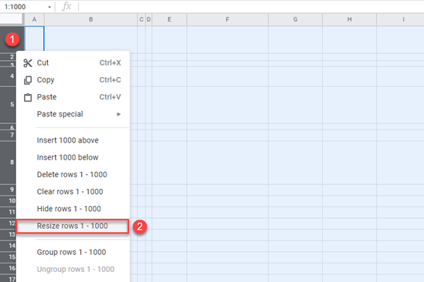
Task: Select column G header
Action: pos(295,19)
